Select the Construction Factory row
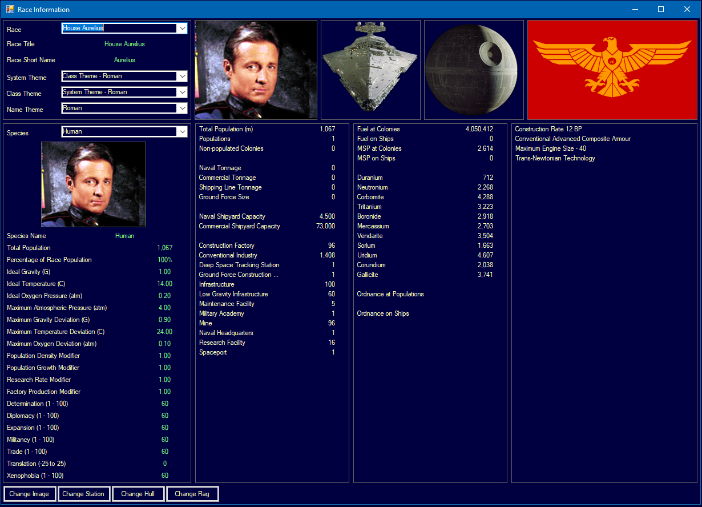 267,246
